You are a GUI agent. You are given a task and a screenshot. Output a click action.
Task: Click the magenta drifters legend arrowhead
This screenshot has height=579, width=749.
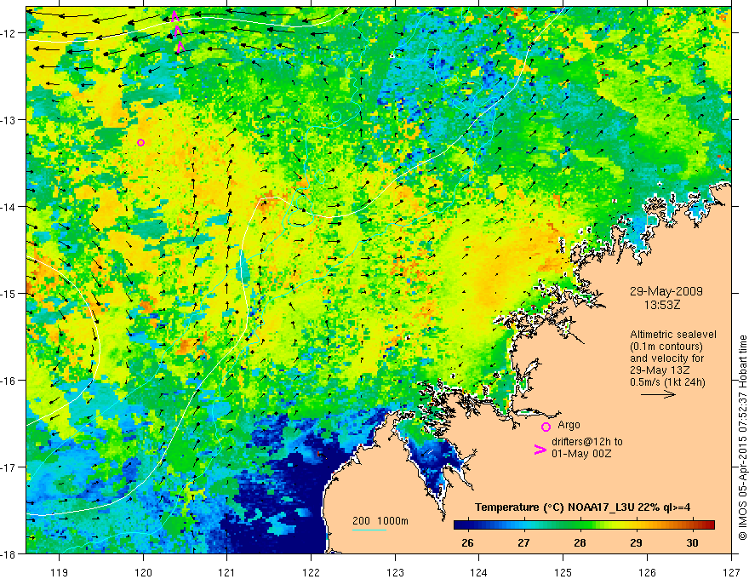pos(540,450)
